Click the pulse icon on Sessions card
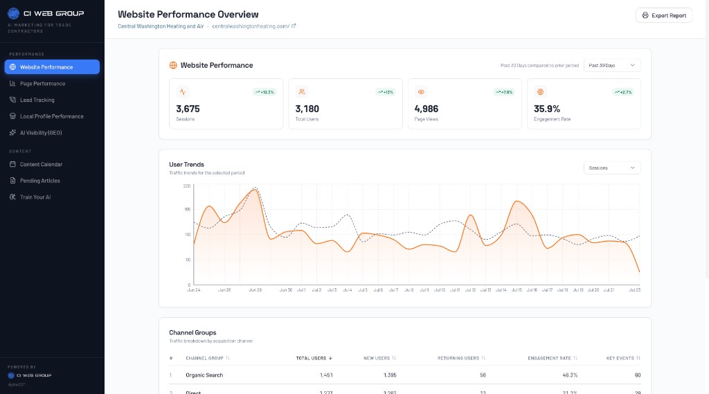The height and width of the screenshot is (394, 709). pos(183,92)
